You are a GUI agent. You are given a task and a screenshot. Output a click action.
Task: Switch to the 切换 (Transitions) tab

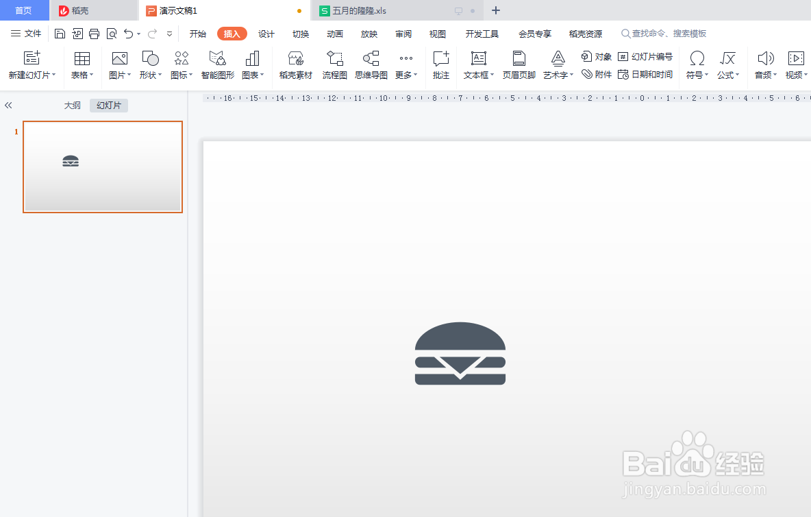pos(301,34)
